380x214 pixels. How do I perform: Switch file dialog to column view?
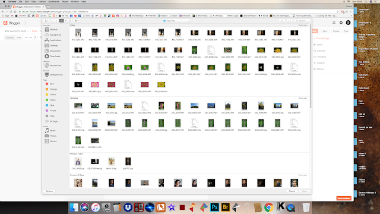point(70,21)
